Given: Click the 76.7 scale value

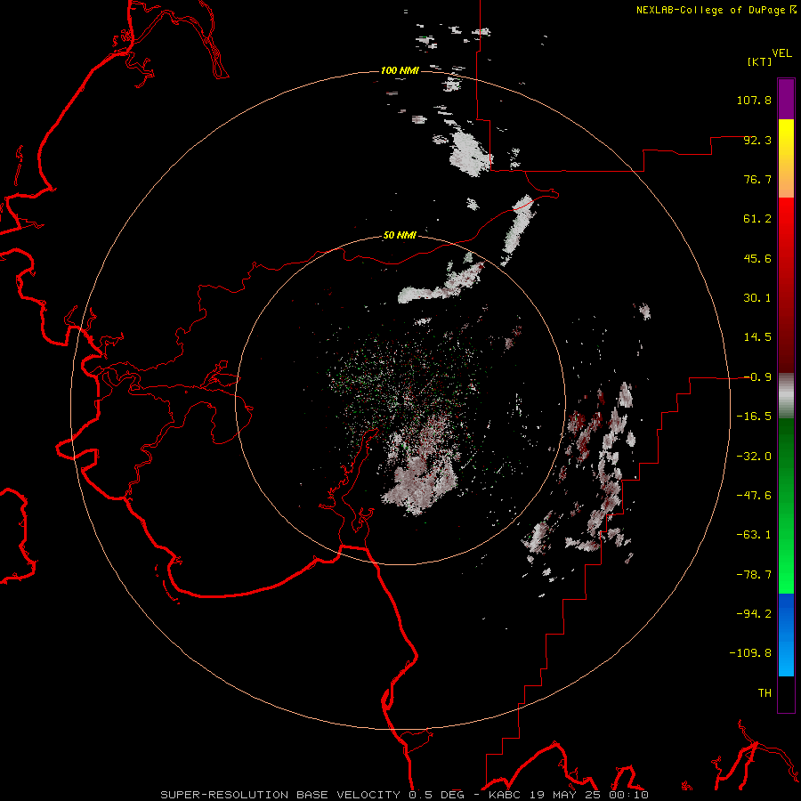Looking at the screenshot, I should [757, 179].
